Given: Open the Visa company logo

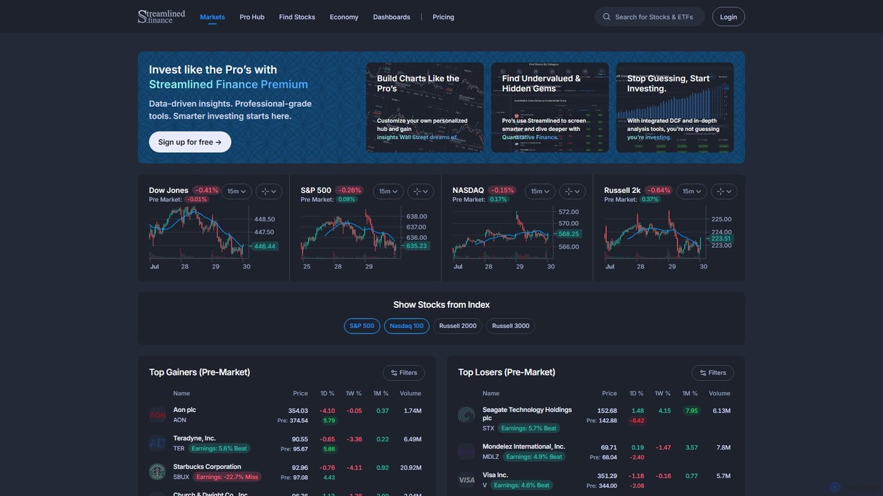Looking at the screenshot, I should (x=466, y=480).
